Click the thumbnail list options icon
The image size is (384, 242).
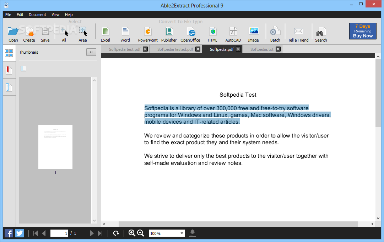click(23, 69)
